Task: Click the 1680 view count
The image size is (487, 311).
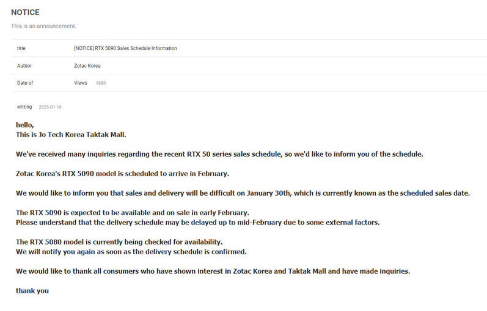Action: 101,83
